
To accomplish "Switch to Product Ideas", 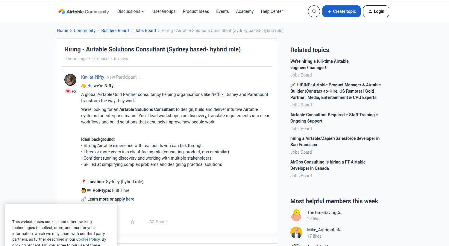I will click(196, 11).
